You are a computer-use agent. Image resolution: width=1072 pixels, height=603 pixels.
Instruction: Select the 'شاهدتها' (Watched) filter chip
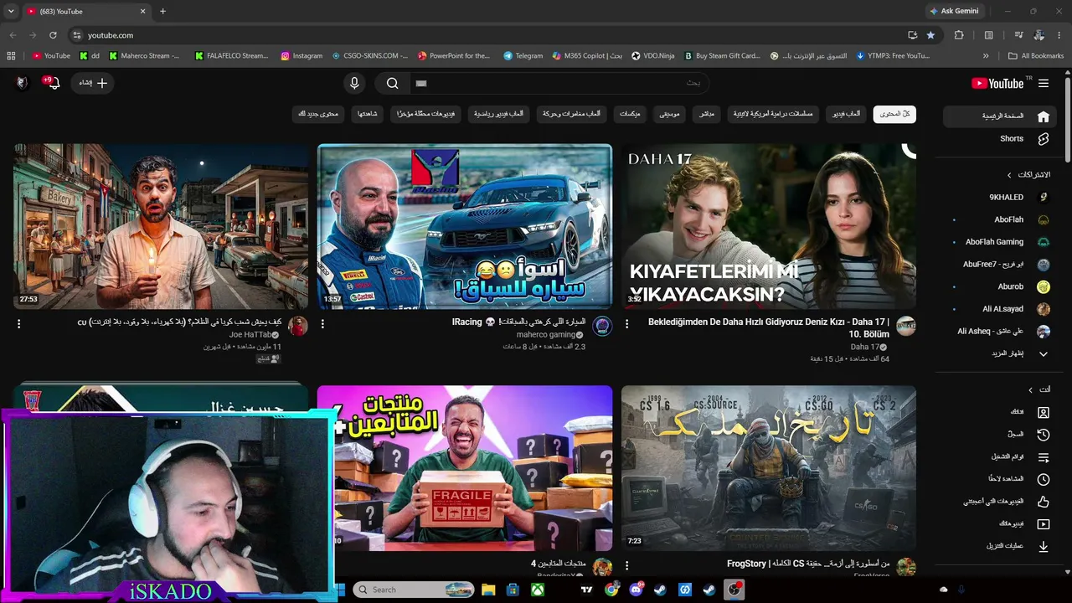368,114
